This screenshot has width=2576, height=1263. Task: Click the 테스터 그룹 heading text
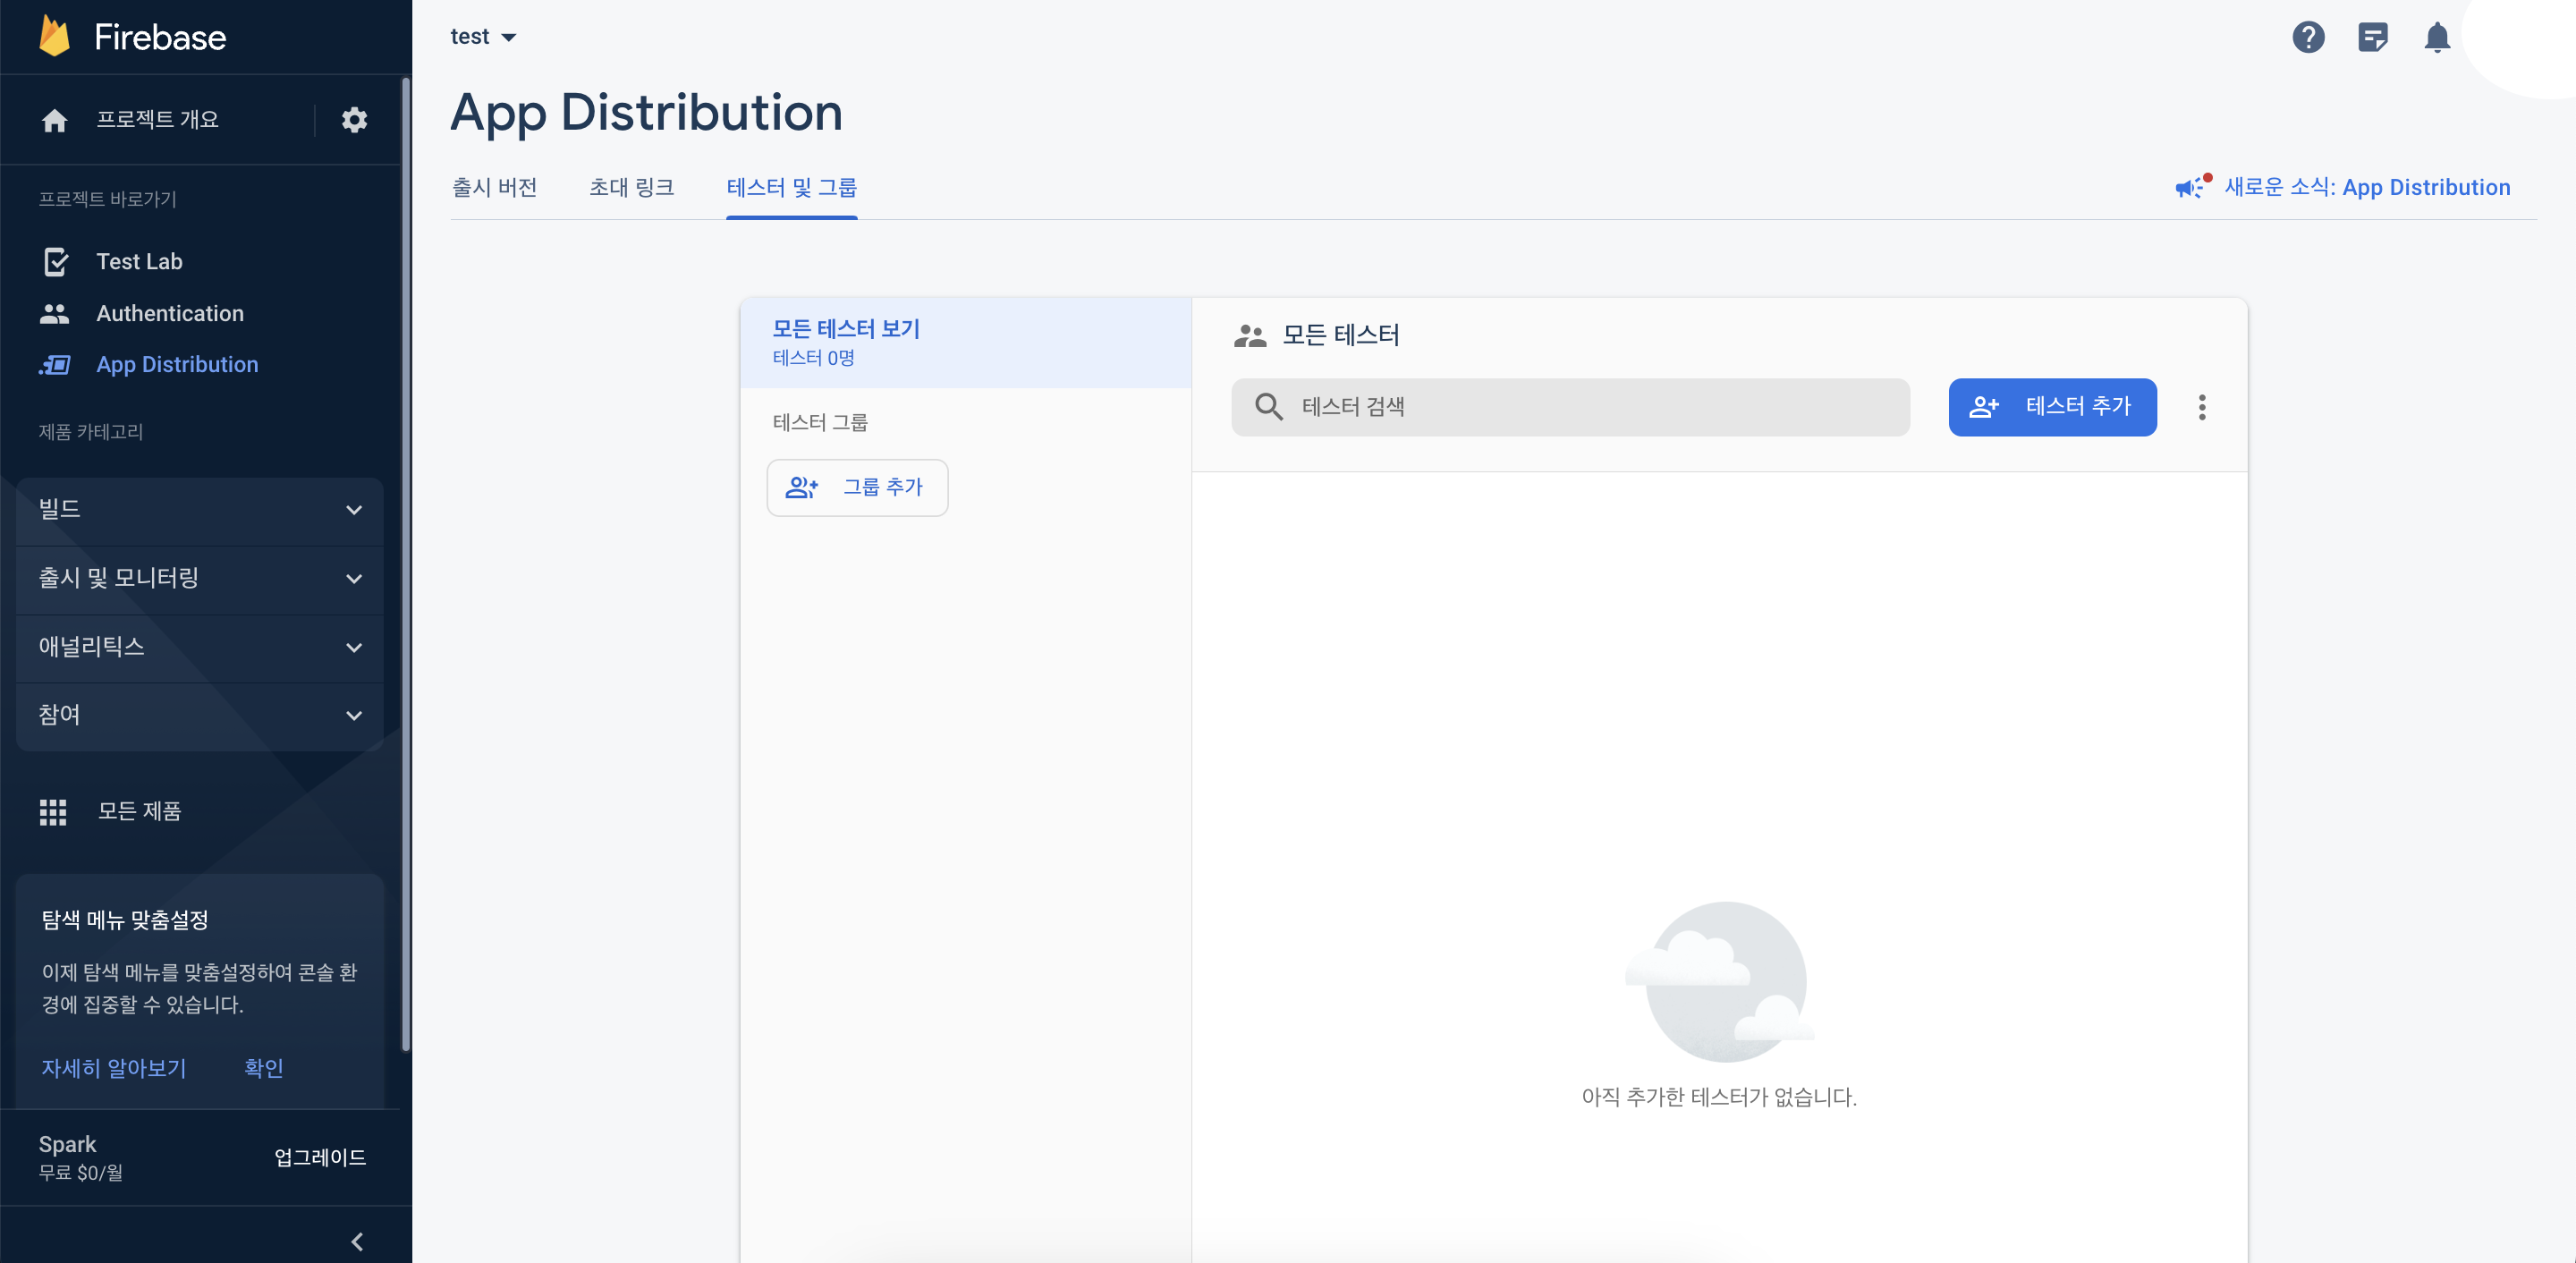coord(820,423)
